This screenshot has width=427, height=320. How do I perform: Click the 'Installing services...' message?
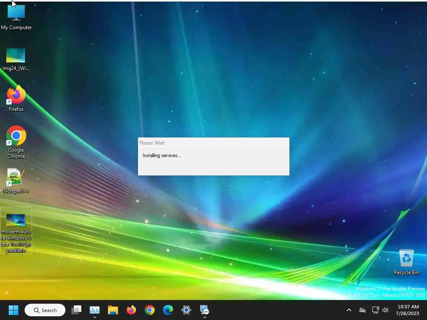(161, 155)
